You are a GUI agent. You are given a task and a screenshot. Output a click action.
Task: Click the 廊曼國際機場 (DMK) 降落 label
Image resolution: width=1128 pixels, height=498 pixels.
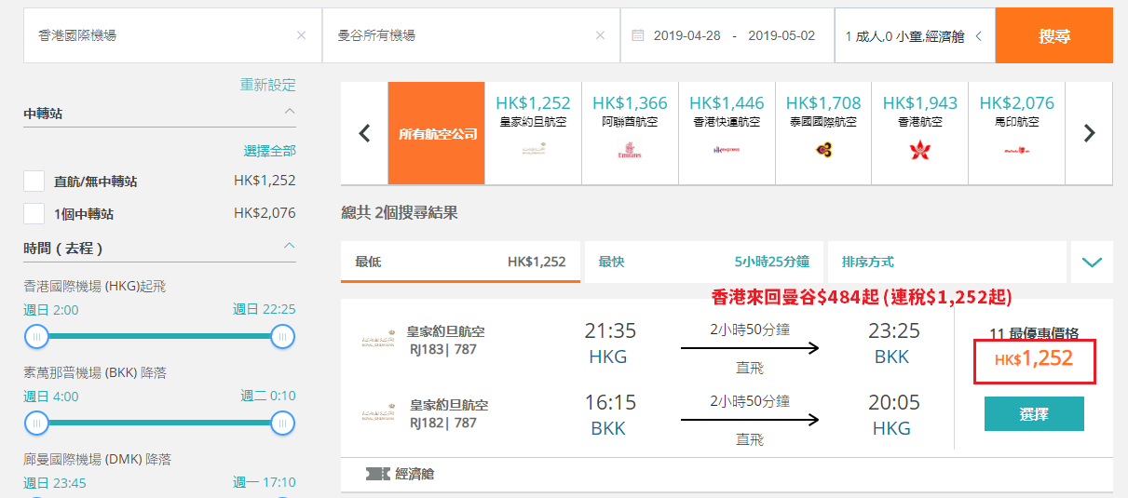(x=98, y=459)
